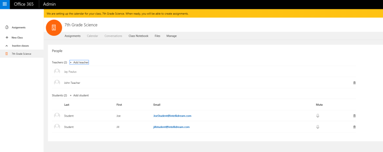Click the John Teacher name
Screen dimensions: 383x152
coord(72,83)
